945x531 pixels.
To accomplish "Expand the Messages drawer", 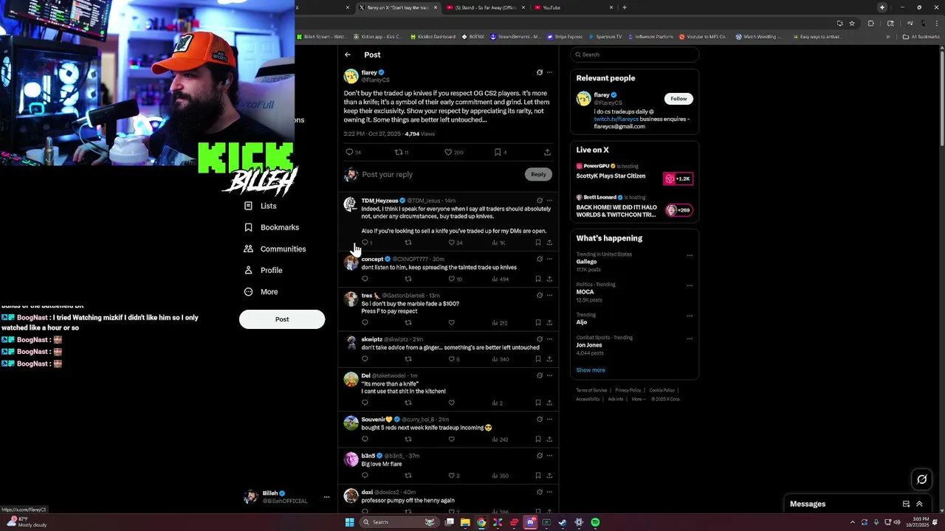I will coord(919,504).
